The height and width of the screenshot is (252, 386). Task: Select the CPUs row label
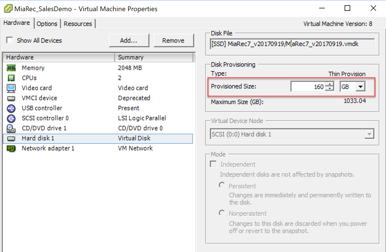[x=29, y=78]
